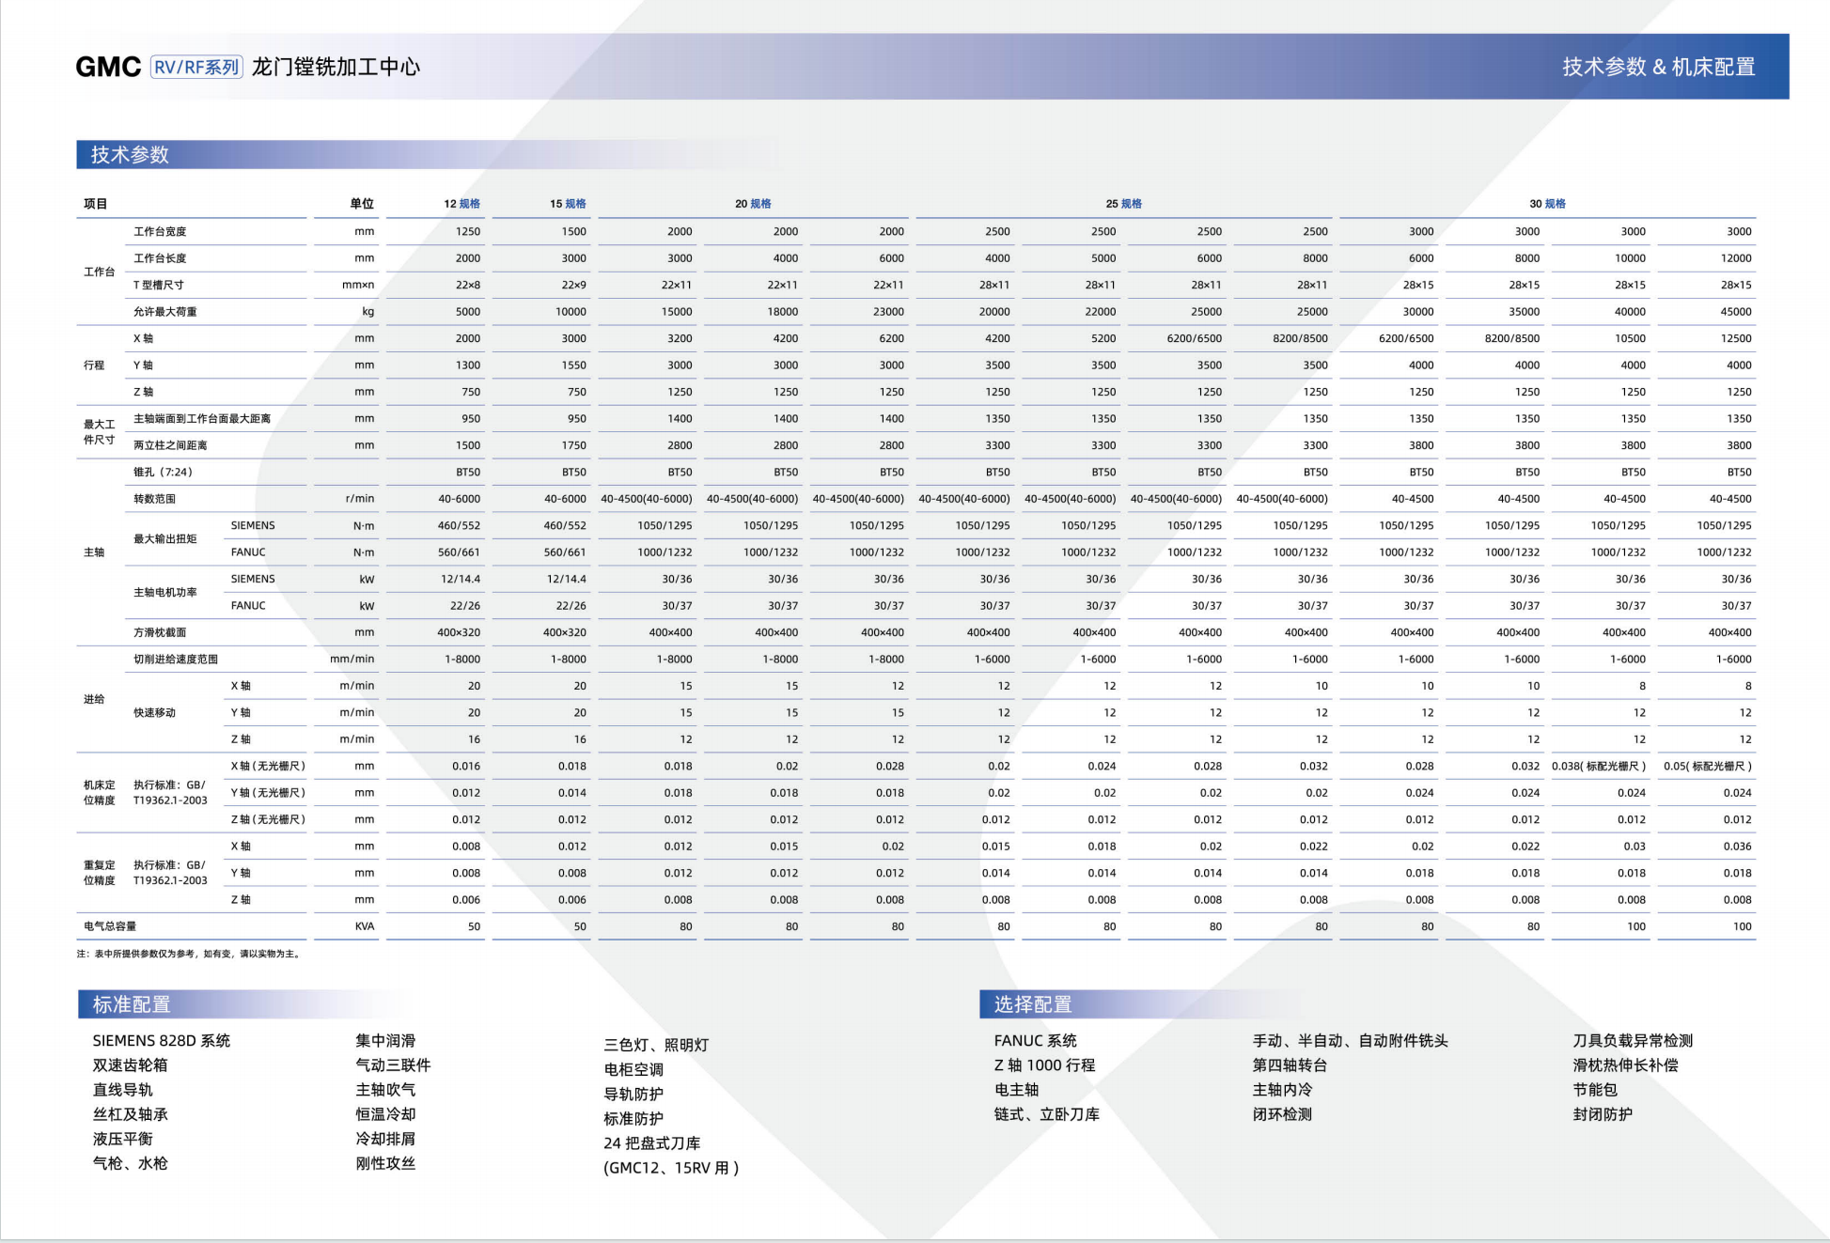This screenshot has height=1243, width=1830.
Task: Click the 15 规格 column header
Action: tap(568, 204)
